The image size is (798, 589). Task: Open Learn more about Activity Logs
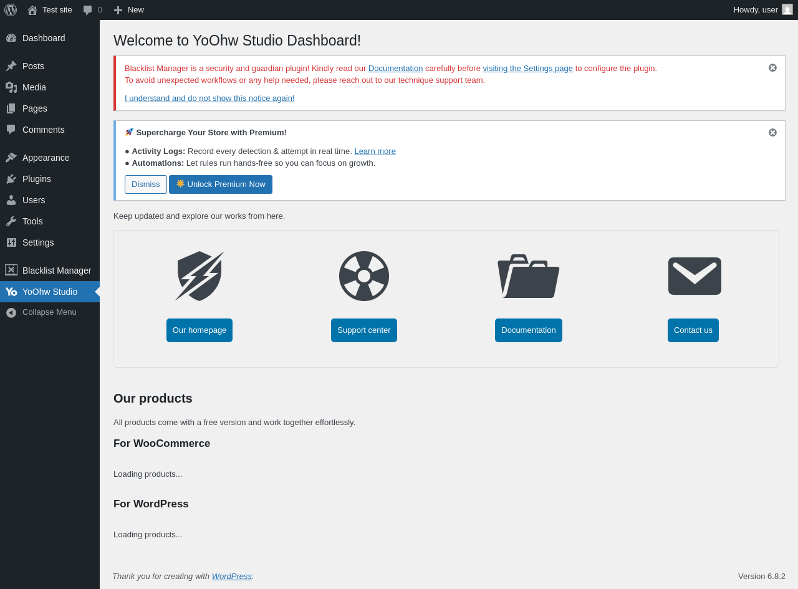coord(375,151)
